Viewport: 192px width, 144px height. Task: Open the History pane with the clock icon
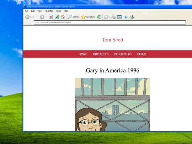click(x=99, y=17)
